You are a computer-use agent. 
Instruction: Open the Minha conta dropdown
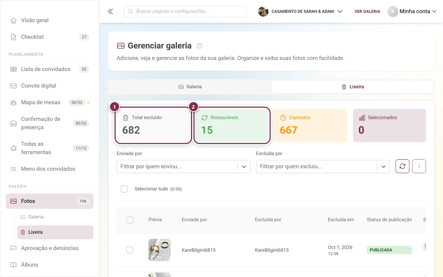pyautogui.click(x=412, y=11)
